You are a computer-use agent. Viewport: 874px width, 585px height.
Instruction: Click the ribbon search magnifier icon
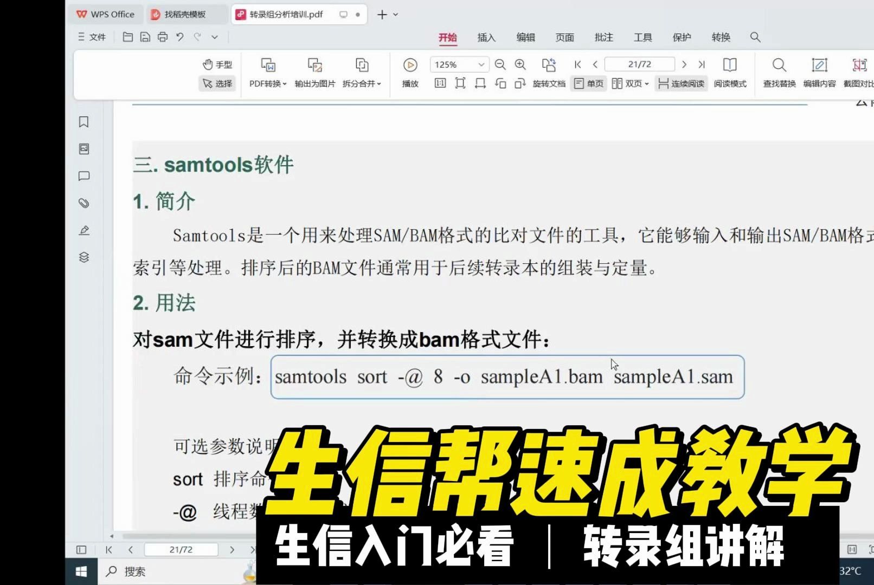[x=755, y=37]
